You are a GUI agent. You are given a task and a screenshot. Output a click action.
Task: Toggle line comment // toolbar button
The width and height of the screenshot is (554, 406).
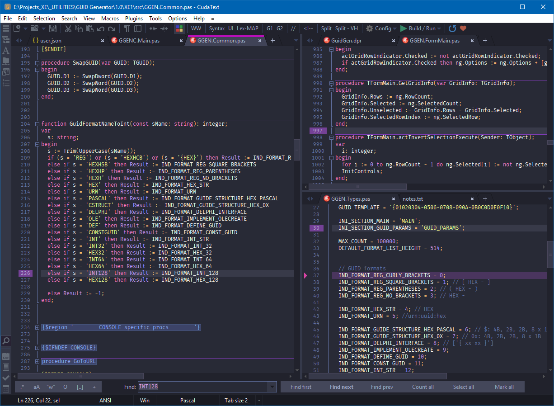(x=293, y=28)
